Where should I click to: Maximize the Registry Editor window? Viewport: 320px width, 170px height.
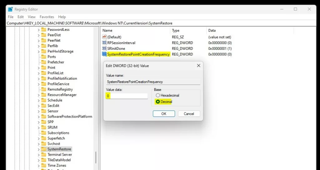click(x=295, y=9)
